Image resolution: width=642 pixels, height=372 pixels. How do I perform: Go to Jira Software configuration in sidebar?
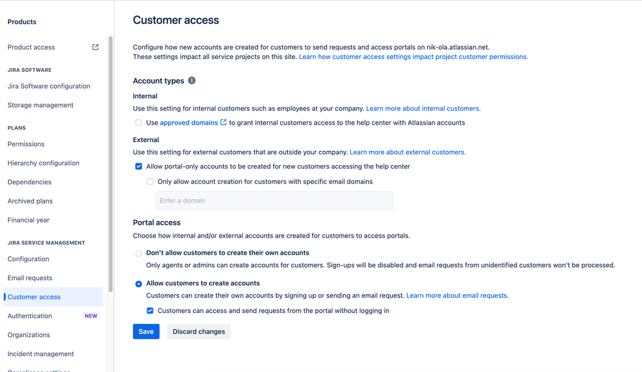[x=49, y=86]
